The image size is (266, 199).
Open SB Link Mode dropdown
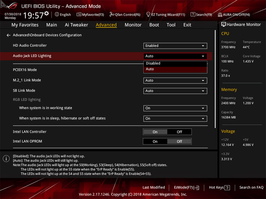[175, 91]
